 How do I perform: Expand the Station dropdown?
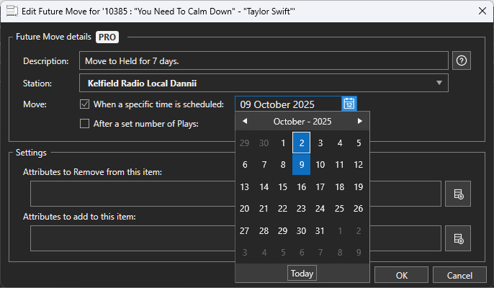click(x=439, y=83)
